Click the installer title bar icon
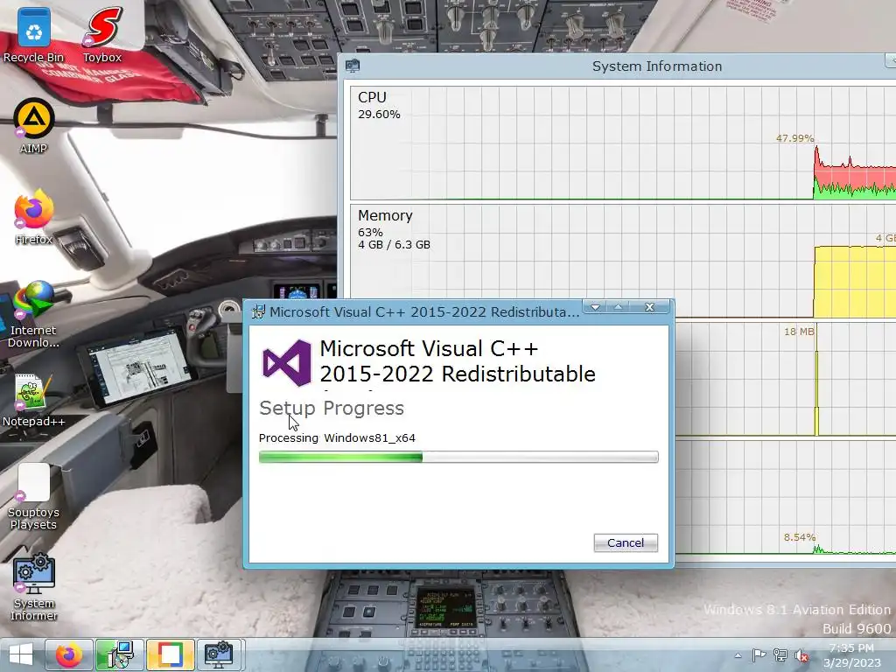896x672 pixels. point(258,311)
